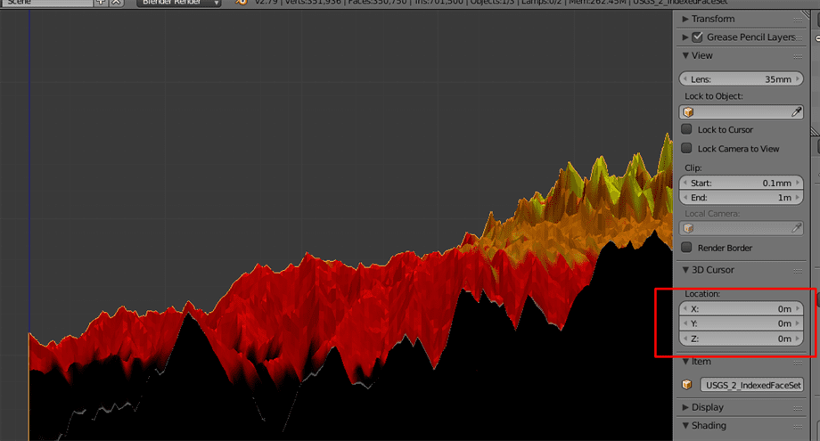
Task: Click the 3D Cursor X location field
Action: click(741, 309)
